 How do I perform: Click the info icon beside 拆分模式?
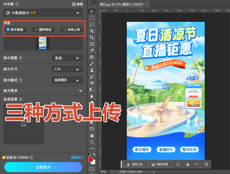click(21, 80)
